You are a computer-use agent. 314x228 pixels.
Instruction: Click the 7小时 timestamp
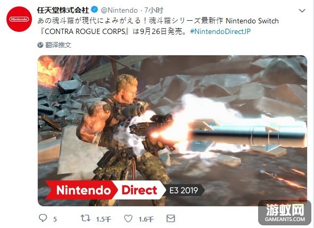tap(154, 10)
